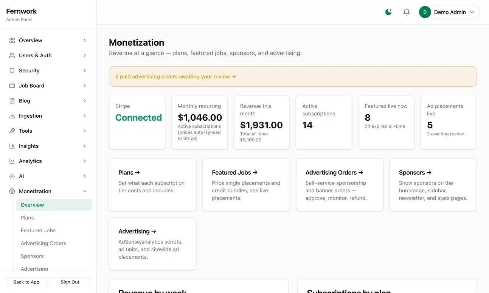Open the Advertising card with AdSense scripts
Viewport: 489px width, 293px height.
[152, 244]
